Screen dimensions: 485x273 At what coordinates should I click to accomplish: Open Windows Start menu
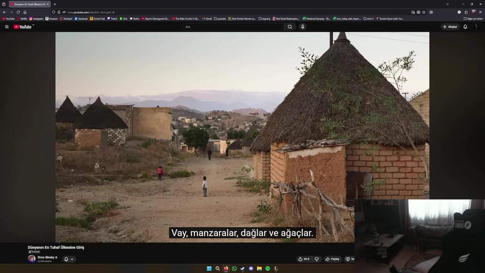tap(209, 268)
